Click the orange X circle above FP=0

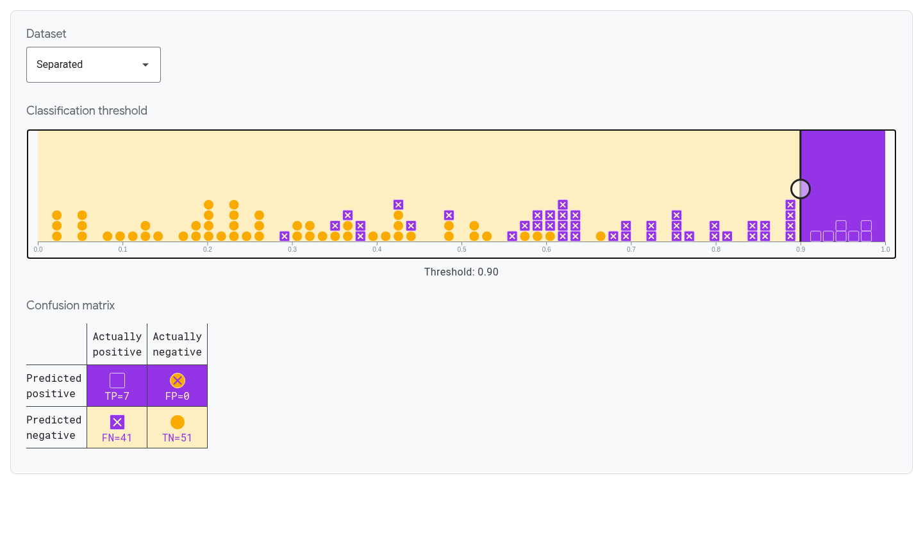(x=178, y=381)
